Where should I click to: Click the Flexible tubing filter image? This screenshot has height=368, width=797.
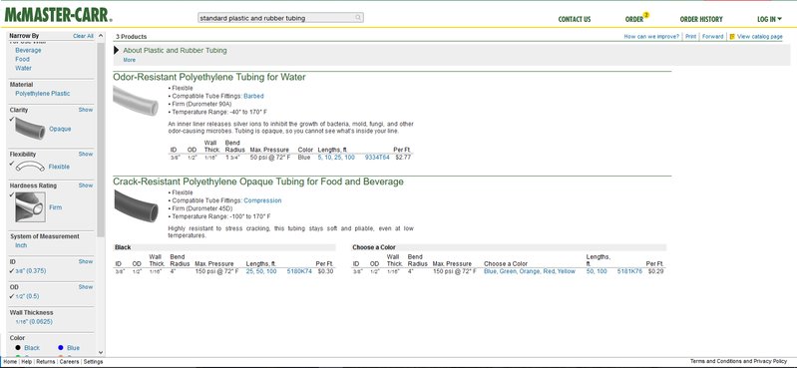[30, 167]
